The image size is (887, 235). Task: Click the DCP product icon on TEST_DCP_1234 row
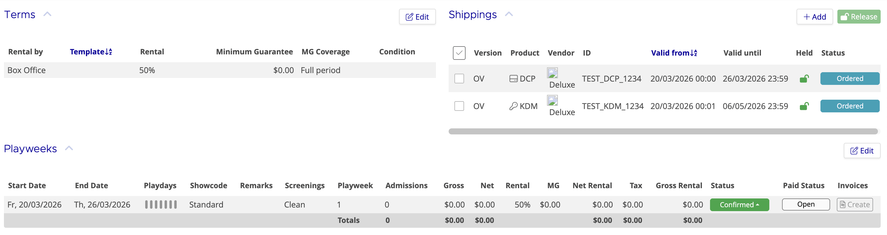pyautogui.click(x=513, y=78)
